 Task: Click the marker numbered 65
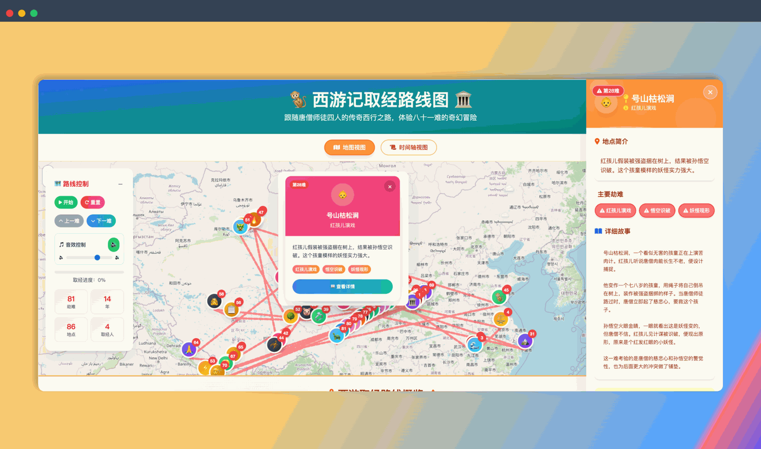click(x=234, y=354)
